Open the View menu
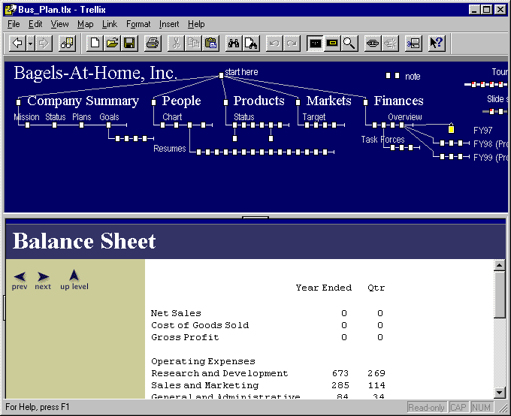 [59, 24]
